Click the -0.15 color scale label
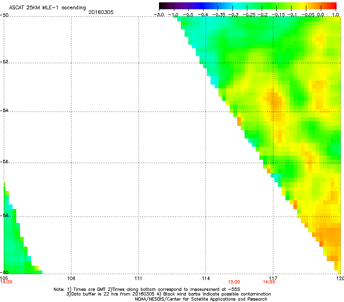 (278, 15)
